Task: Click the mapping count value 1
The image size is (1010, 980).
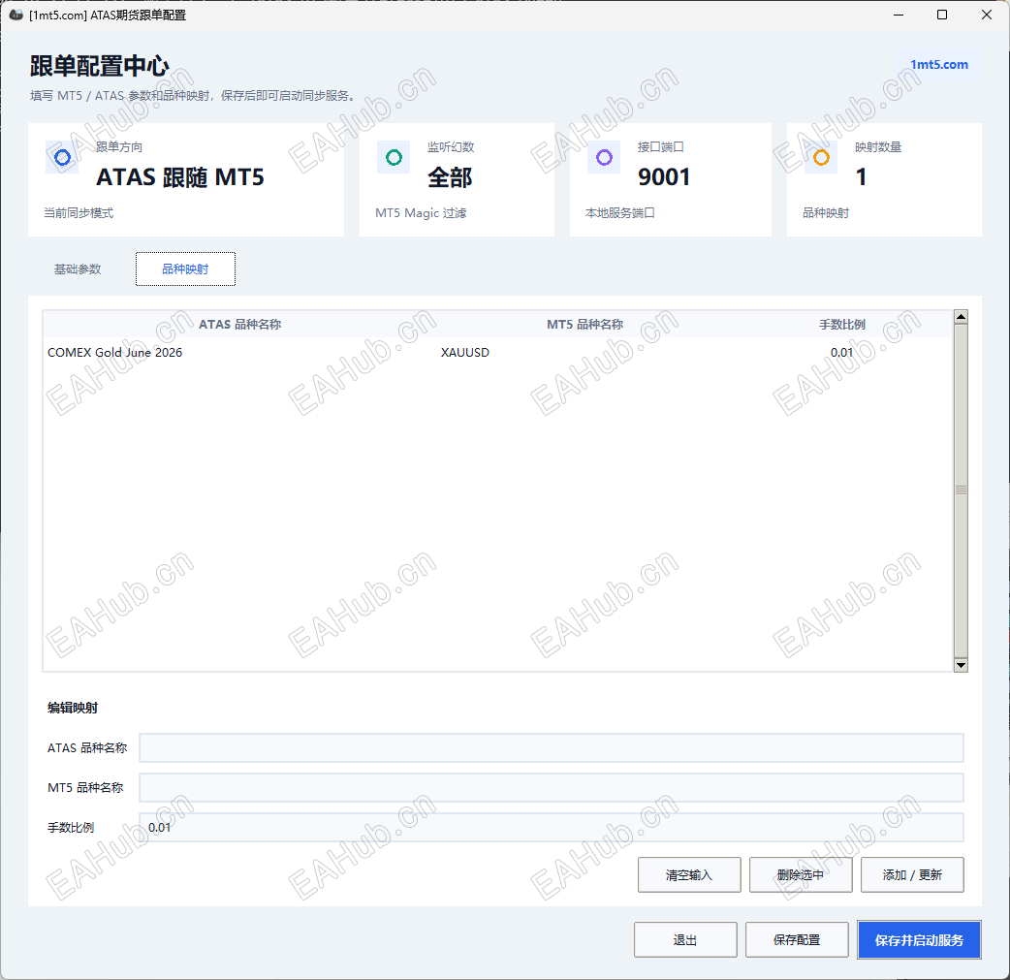Action: (x=861, y=177)
